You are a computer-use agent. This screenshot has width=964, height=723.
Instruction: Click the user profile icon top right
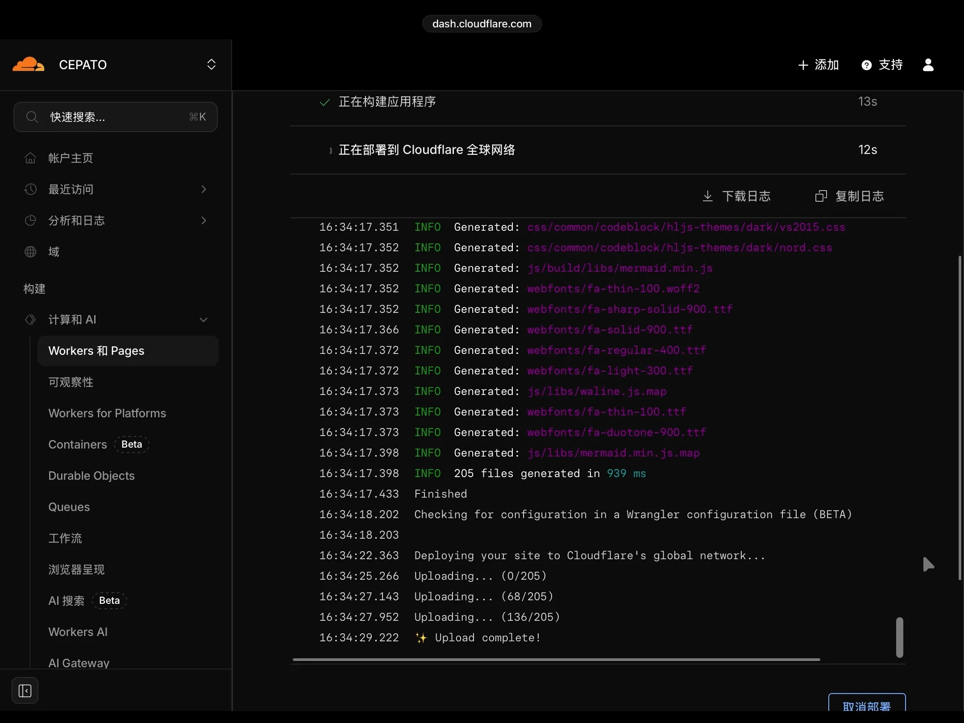(928, 65)
